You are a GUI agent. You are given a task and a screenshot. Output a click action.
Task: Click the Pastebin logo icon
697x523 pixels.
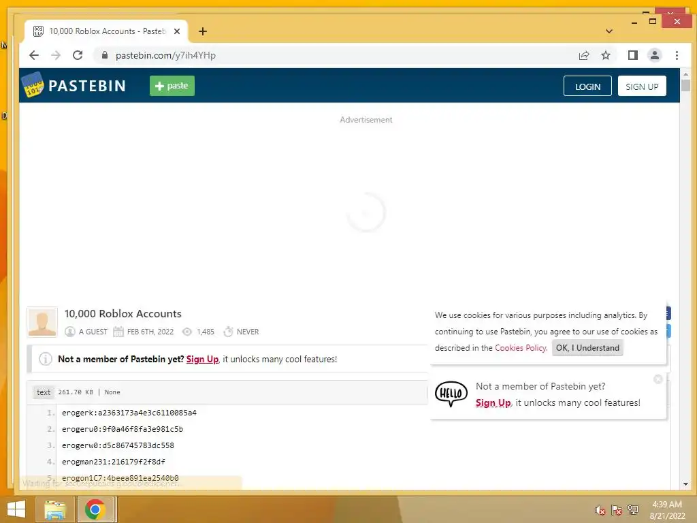pyautogui.click(x=33, y=84)
